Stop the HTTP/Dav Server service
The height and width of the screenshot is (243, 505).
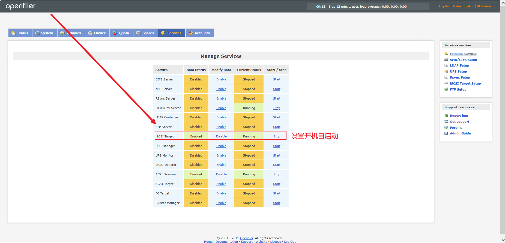(x=277, y=108)
